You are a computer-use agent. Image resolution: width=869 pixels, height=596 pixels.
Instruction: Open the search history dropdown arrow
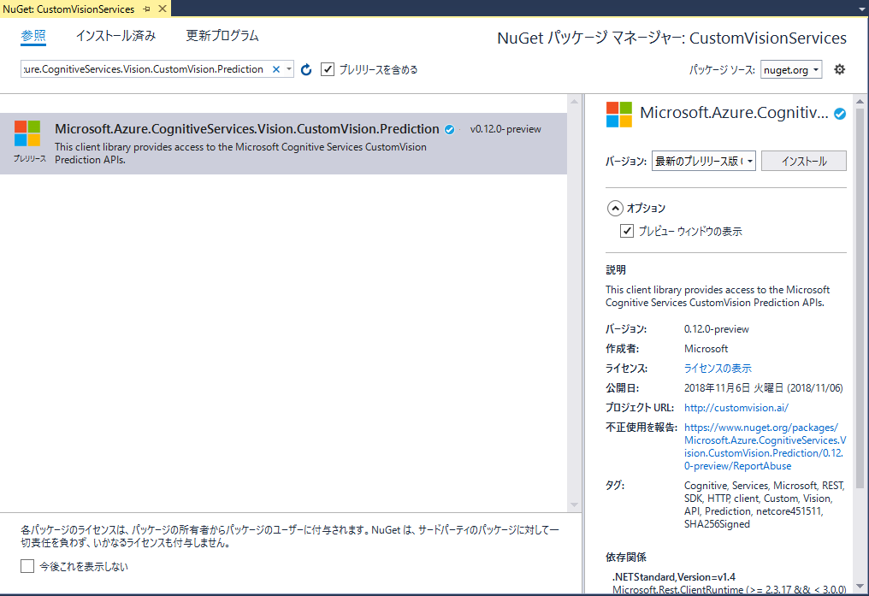coord(289,69)
